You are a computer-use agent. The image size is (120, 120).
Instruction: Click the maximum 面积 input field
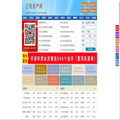[93, 41]
